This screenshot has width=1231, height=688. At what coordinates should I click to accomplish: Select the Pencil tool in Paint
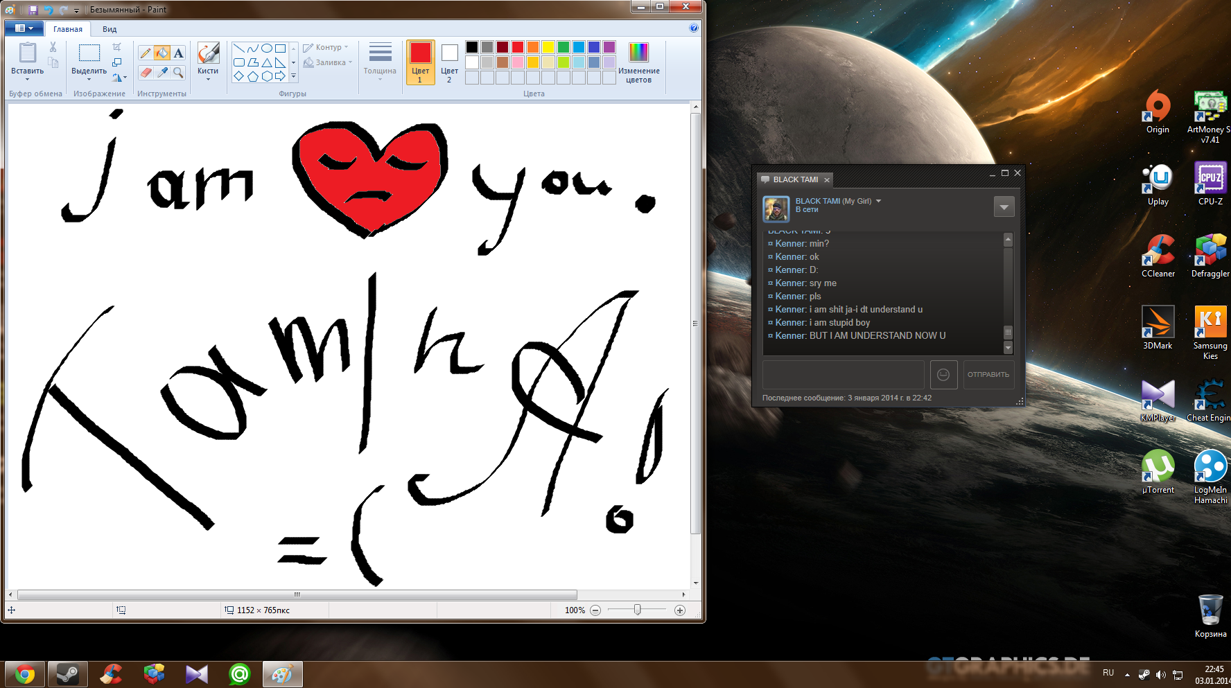click(146, 53)
